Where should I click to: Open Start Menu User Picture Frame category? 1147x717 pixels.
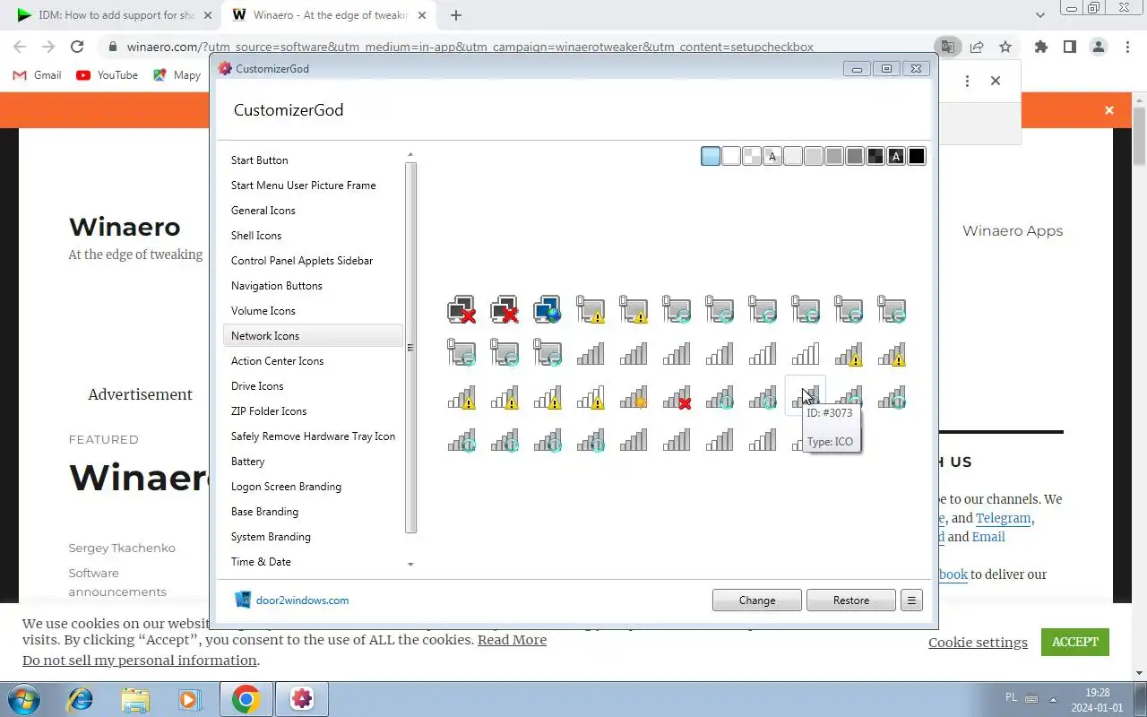[313, 186]
